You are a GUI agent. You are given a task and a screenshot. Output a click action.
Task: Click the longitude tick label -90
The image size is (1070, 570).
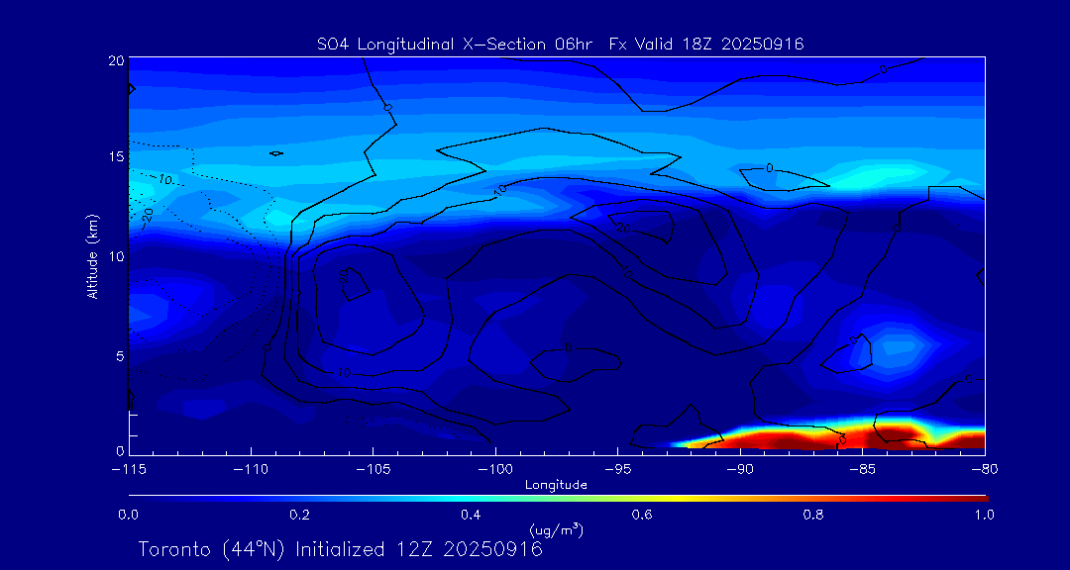coord(740,470)
